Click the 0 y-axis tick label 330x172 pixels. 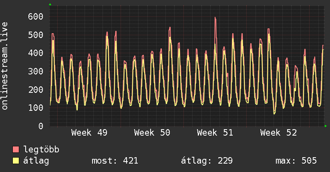pyautogui.click(x=40, y=126)
